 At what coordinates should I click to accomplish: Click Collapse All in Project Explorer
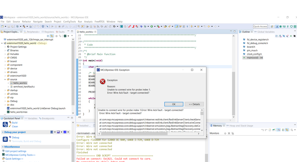tap(48, 36)
